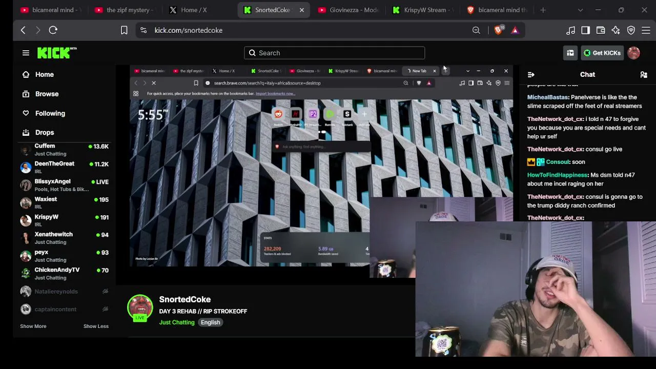Switch to the zipf mystery tab
The height and width of the screenshot is (369, 656).
point(125,10)
